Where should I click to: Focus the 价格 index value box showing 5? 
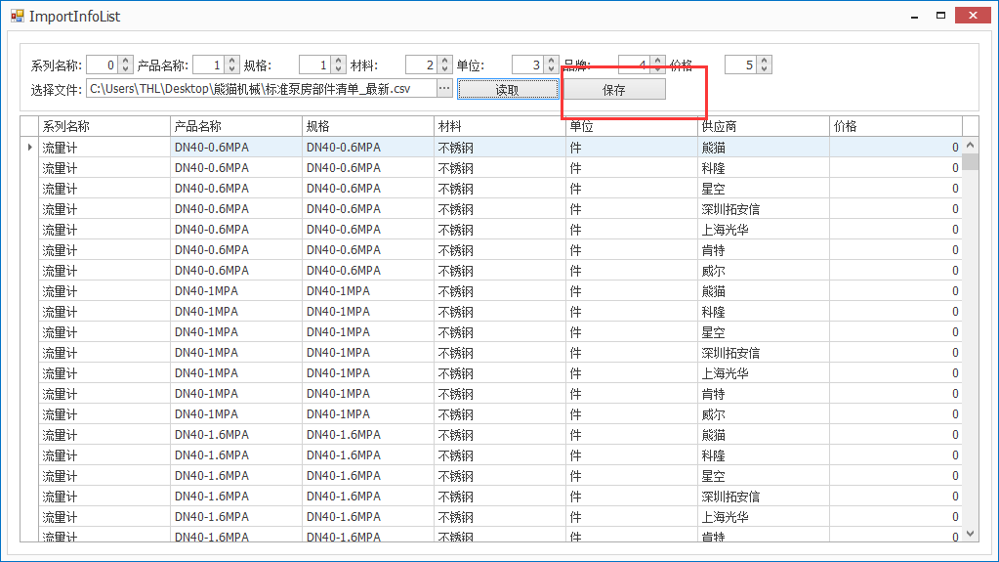coord(741,65)
